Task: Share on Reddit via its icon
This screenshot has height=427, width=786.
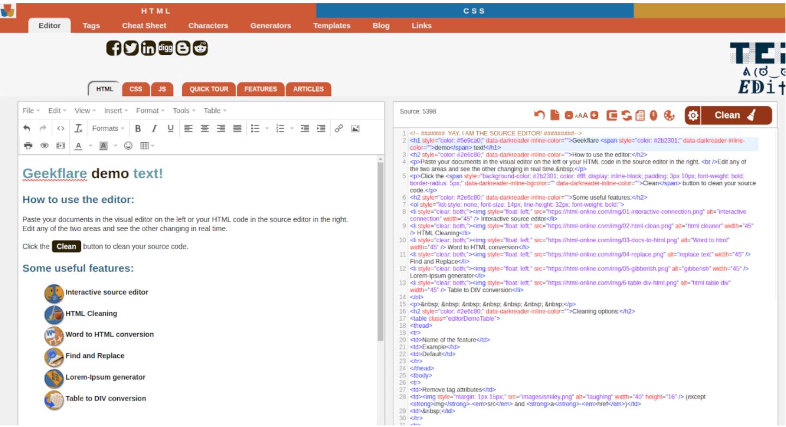Action: click(200, 48)
